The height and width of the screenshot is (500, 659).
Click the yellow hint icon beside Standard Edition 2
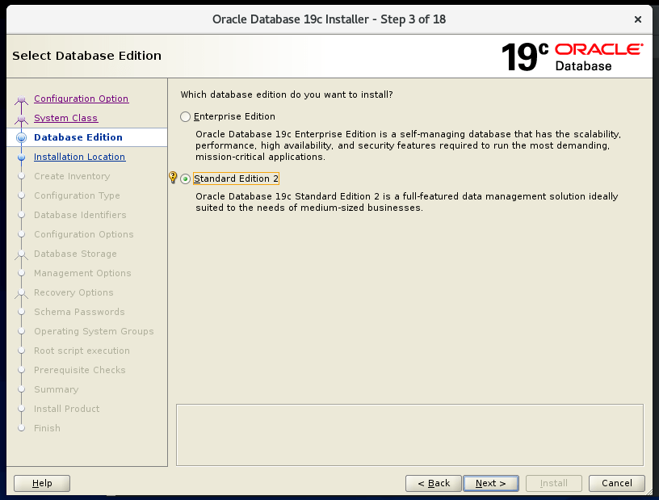172,178
